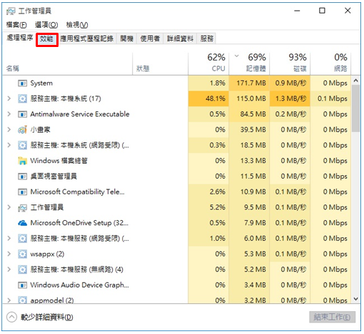Switch to the 效能 tab

[x=46, y=39]
